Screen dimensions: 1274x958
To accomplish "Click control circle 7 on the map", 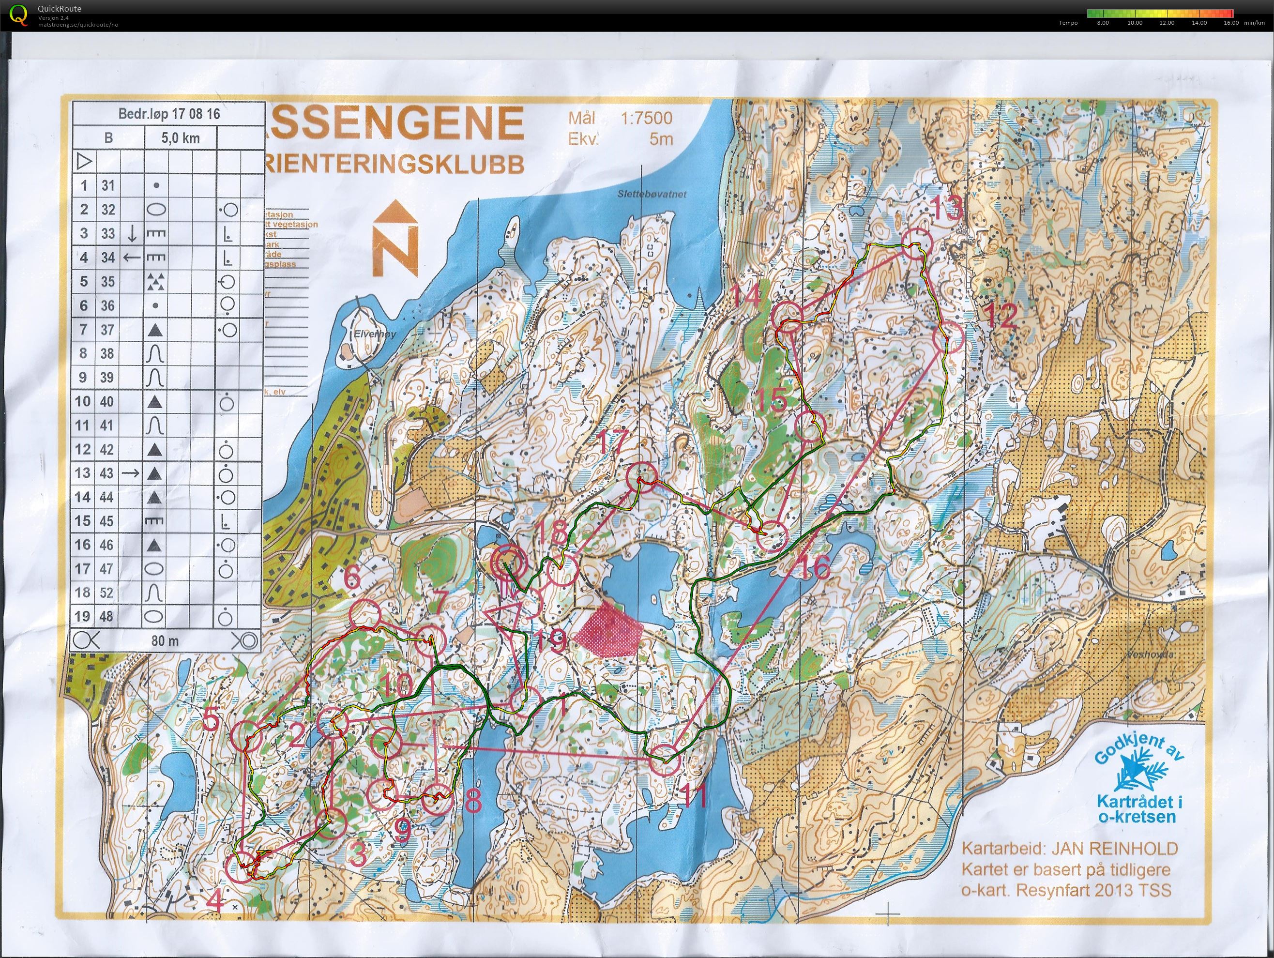I will pos(431,640).
